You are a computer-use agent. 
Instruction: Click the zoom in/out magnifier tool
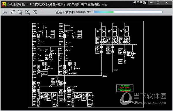pos(20,12)
